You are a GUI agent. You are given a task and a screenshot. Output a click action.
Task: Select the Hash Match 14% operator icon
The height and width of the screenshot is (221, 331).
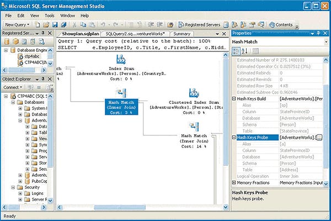(x=194, y=127)
